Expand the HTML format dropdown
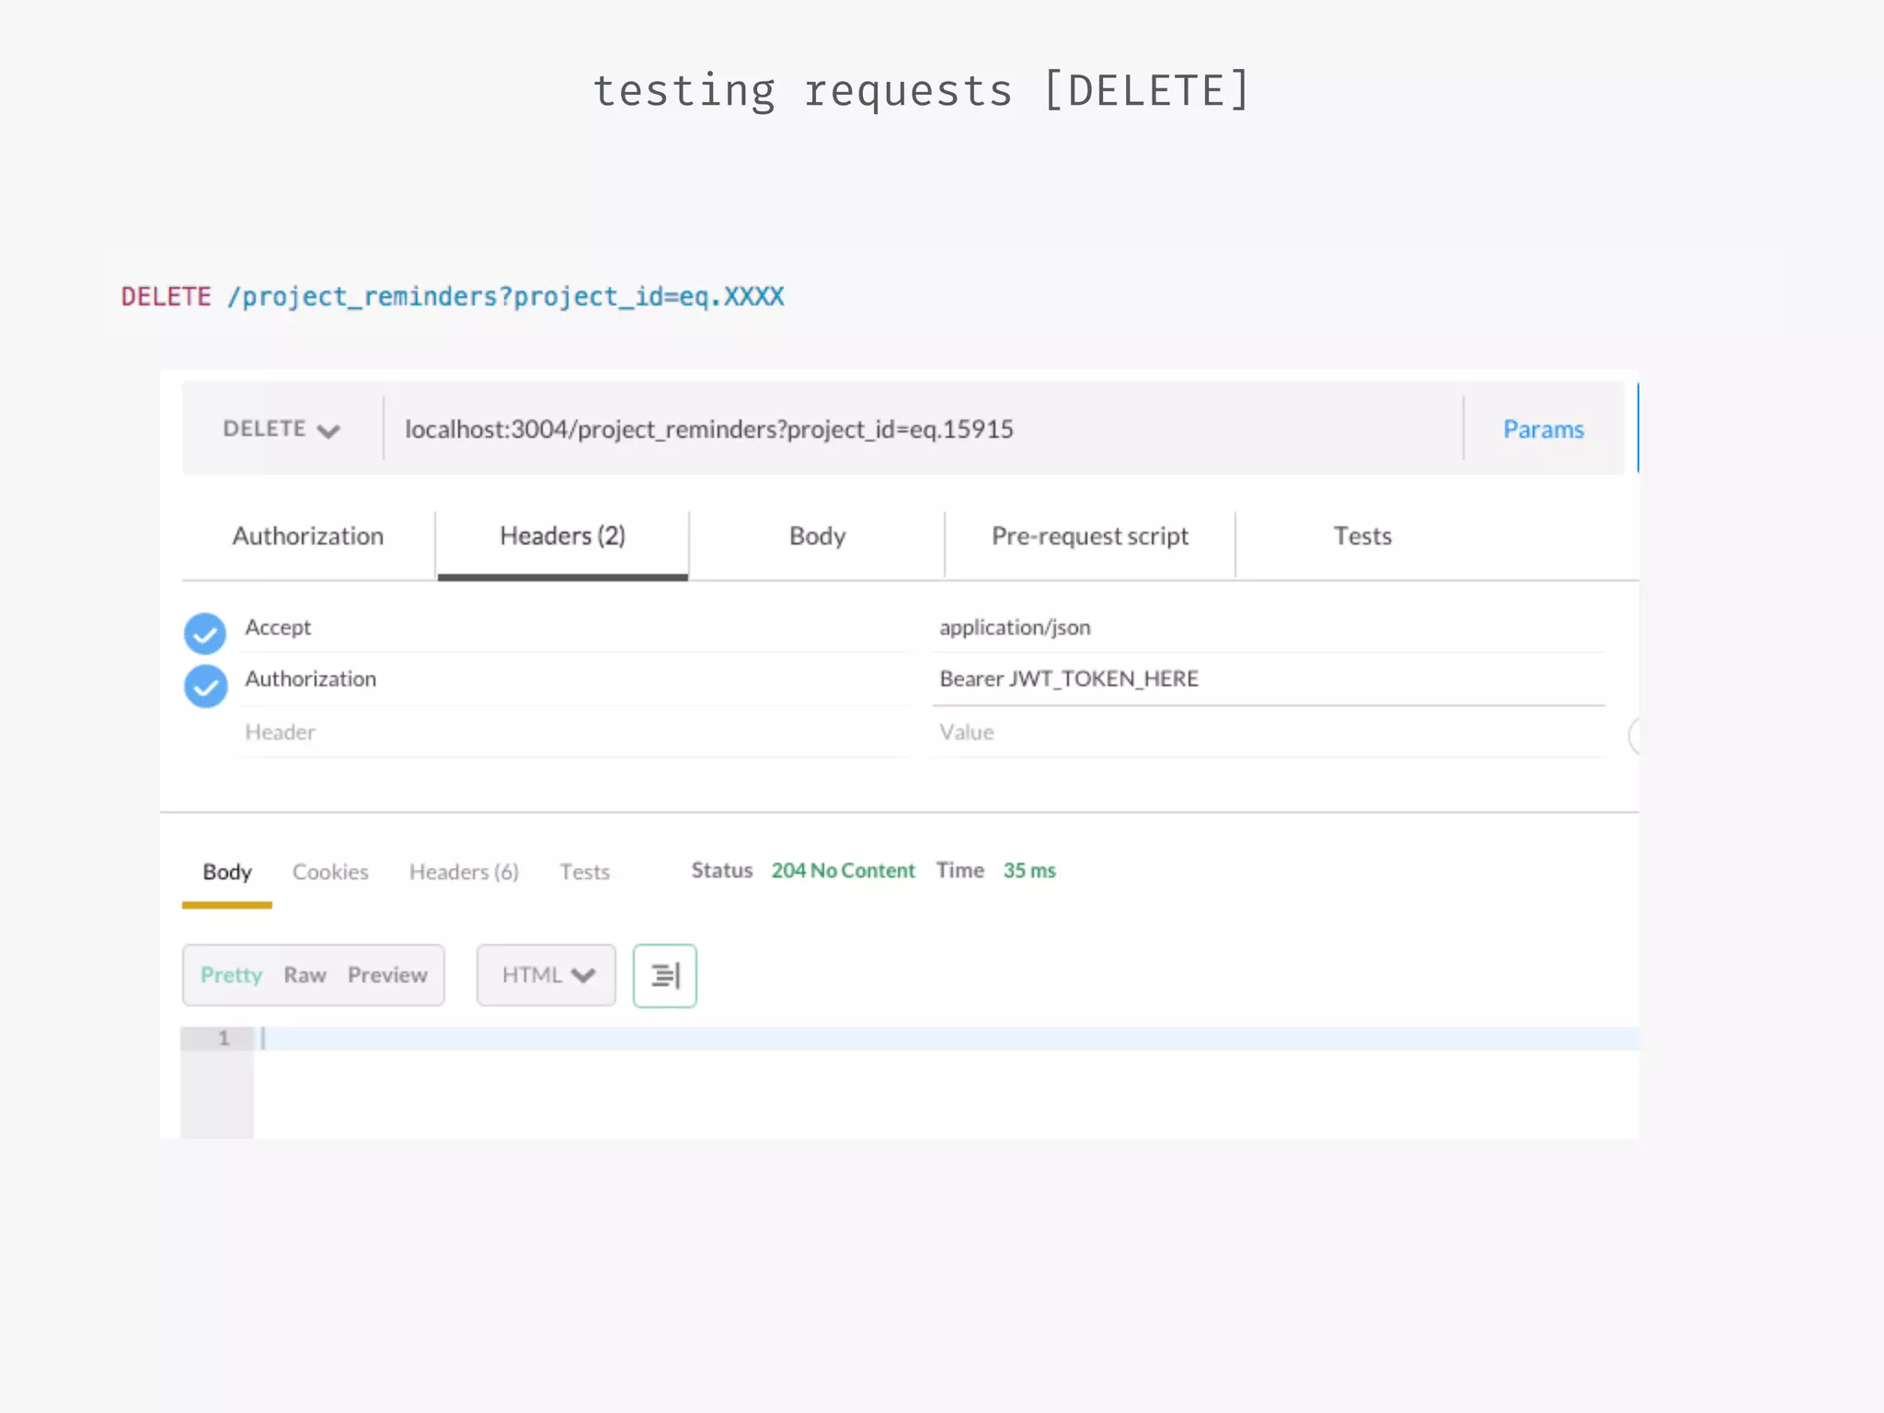Screen dimensions: 1884x1413 pyautogui.click(x=546, y=975)
